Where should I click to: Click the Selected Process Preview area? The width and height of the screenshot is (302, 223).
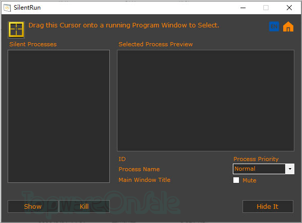pyautogui.click(x=205, y=101)
